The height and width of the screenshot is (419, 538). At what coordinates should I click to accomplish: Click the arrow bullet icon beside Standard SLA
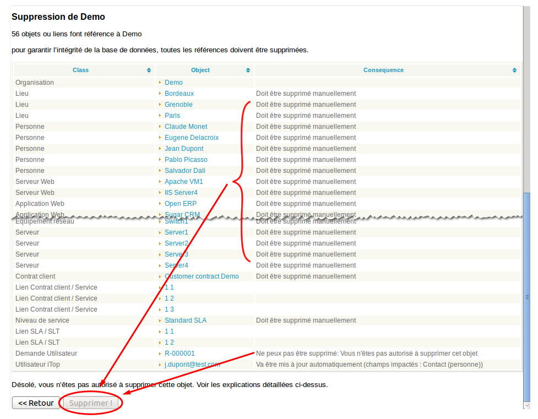click(160, 320)
